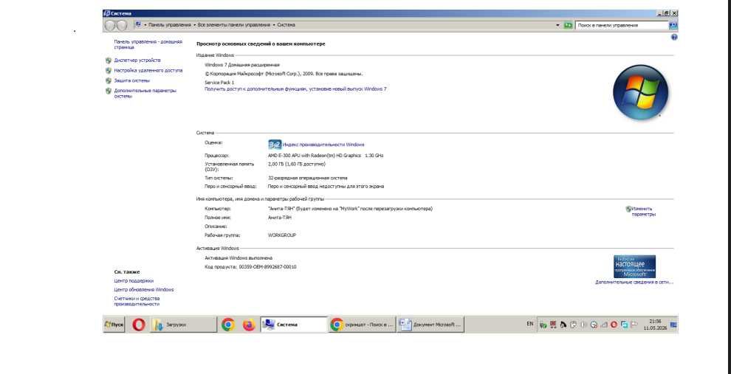
Task: Click the shield icon beside Настройка удаленного доступа
Action: click(108, 71)
